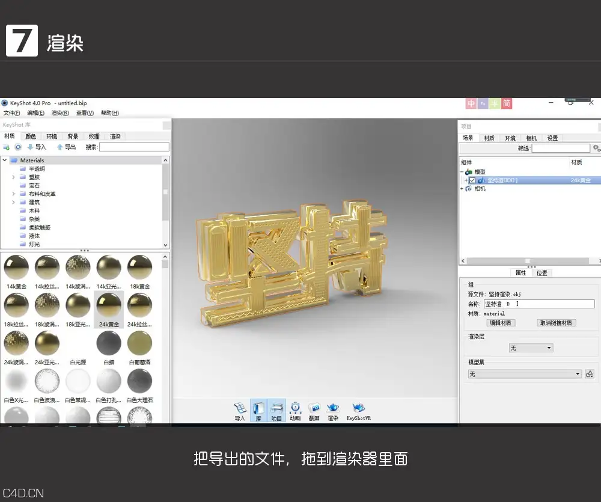Select the 白葡萄酒 material thumbnail
Screen dimensions: 601x502
pos(140,347)
